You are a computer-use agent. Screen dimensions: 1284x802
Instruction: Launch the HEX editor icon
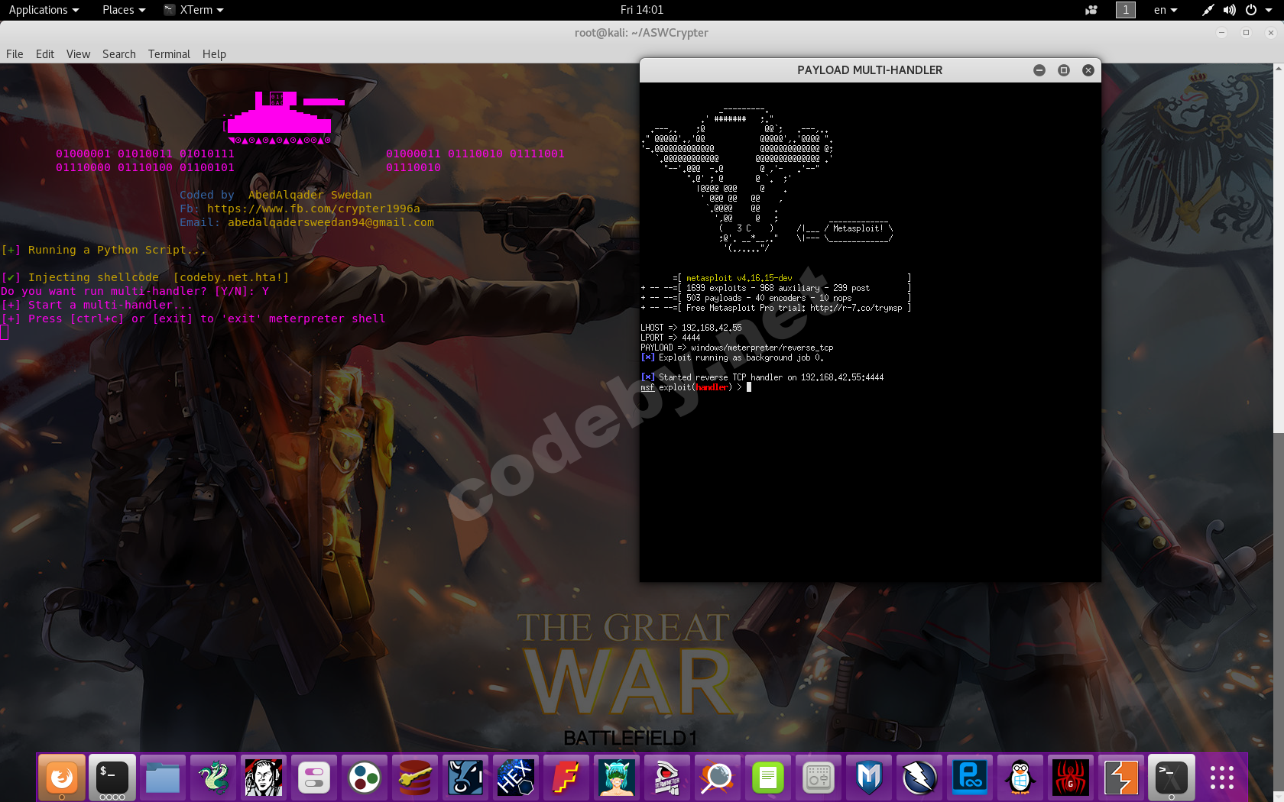pyautogui.click(x=516, y=778)
